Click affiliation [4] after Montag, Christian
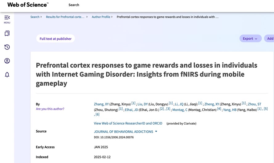The image size is (274, 163). pyautogui.click(x=219, y=109)
